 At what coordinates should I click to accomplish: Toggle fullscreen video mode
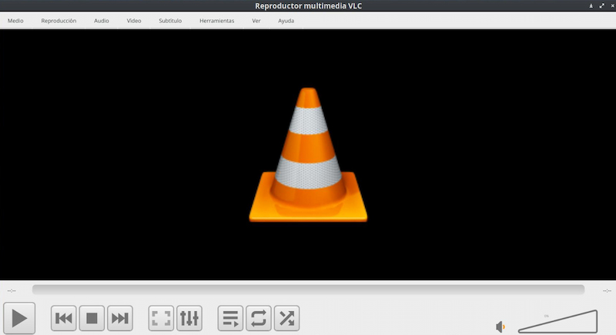[161, 317]
